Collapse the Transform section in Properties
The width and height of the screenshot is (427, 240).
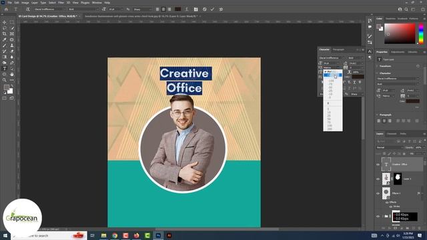(x=378, y=66)
